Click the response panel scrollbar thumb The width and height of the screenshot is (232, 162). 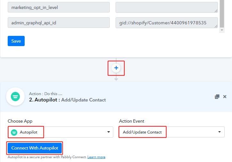pyautogui.click(x=222, y=14)
